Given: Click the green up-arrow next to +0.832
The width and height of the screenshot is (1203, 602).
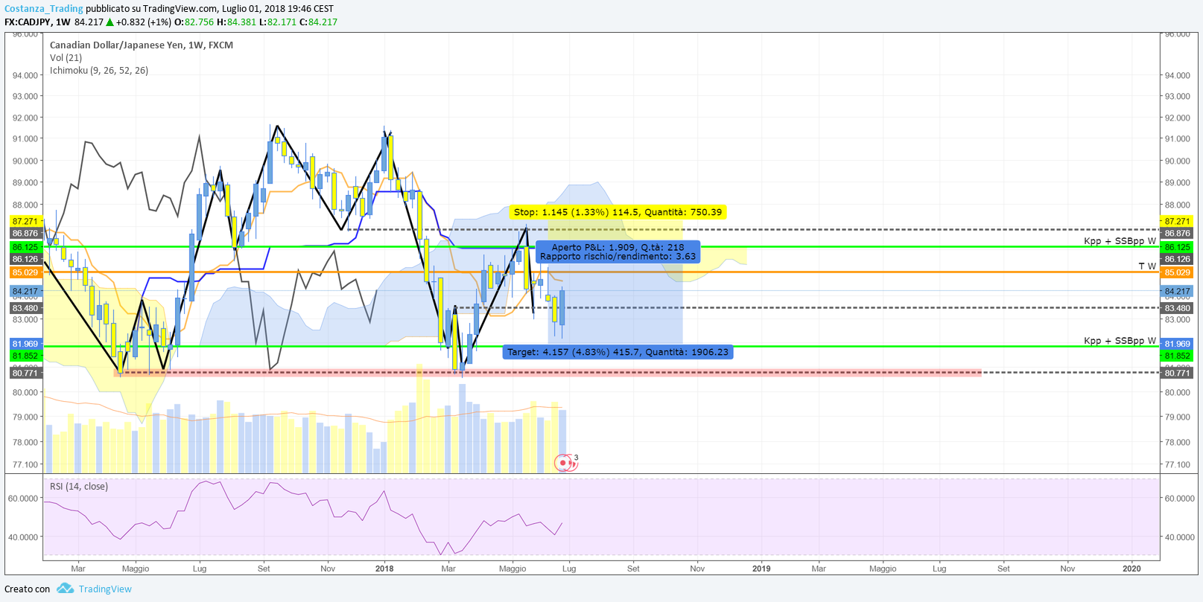Looking at the screenshot, I should (x=110, y=22).
